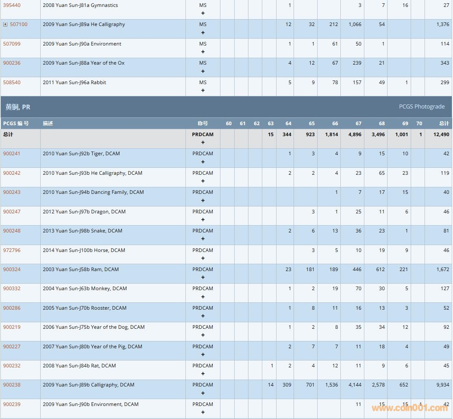Image resolution: width=453 pixels, height=419 pixels.
Task: Open PCGS number 900241 link
Action: 12,154
